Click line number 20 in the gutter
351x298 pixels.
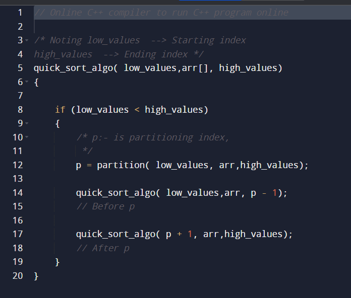[18, 276]
